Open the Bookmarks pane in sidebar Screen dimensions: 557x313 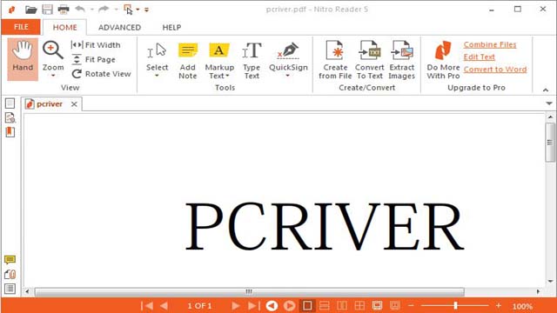10,132
